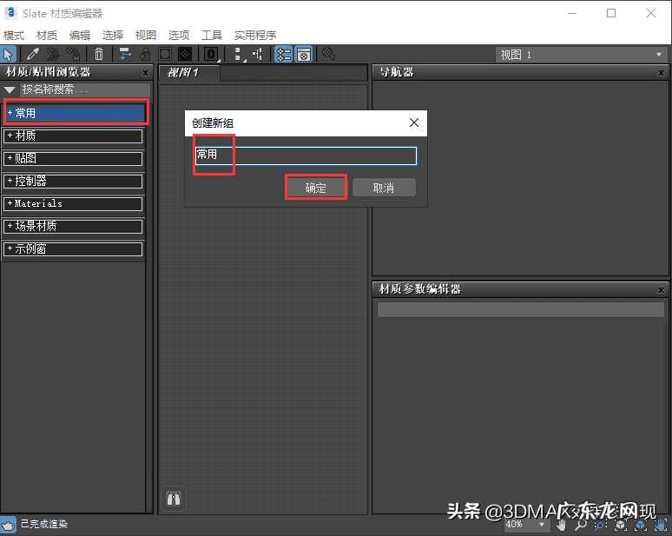Open the 实用程序 menu
Screen dimensions: 672x536
click(x=255, y=35)
